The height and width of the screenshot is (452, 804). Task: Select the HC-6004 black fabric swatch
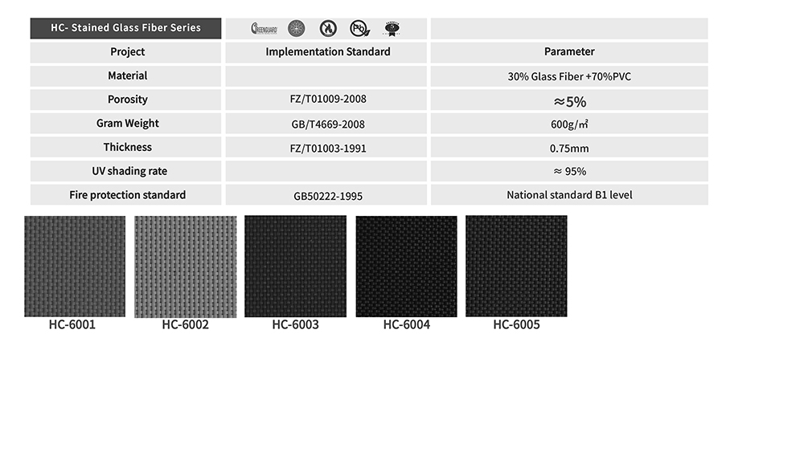tap(406, 266)
